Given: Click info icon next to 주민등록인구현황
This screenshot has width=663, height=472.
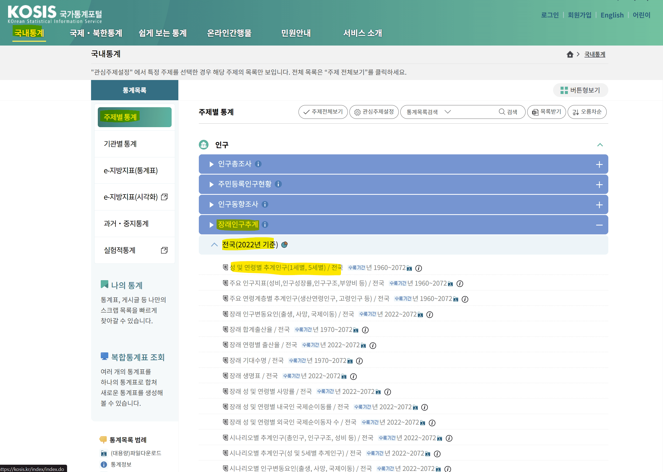Looking at the screenshot, I should click(x=278, y=184).
